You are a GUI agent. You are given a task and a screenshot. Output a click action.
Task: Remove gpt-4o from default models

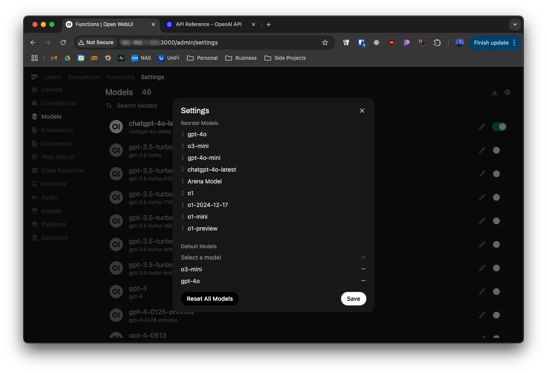click(x=363, y=281)
